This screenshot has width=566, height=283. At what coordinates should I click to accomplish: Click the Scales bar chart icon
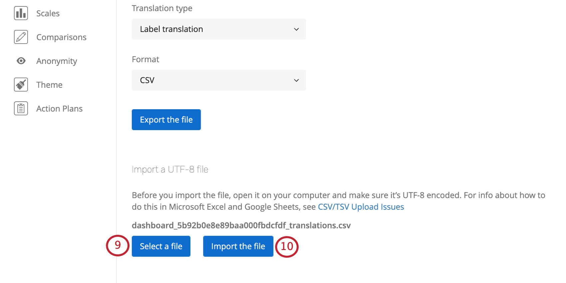pos(21,13)
